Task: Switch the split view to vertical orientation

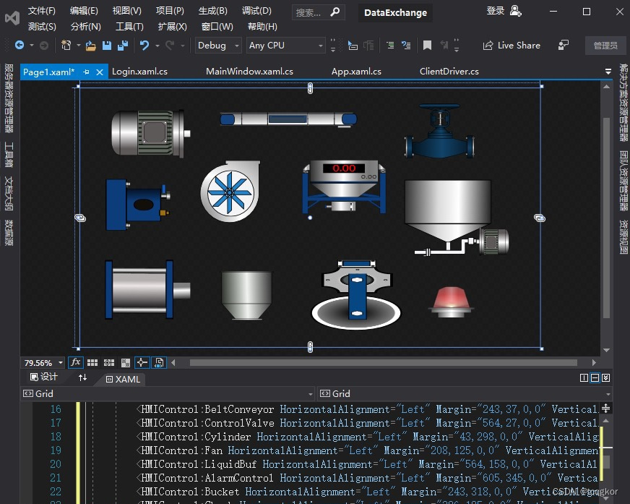Action: tap(584, 377)
